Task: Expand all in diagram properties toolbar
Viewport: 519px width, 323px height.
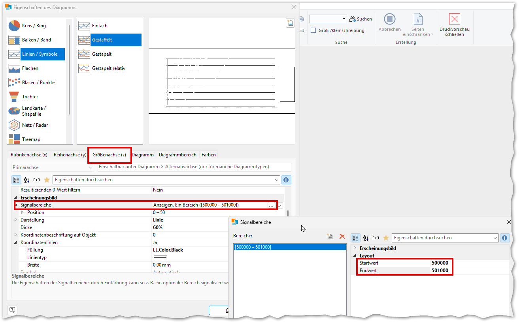Action: [x=36, y=180]
